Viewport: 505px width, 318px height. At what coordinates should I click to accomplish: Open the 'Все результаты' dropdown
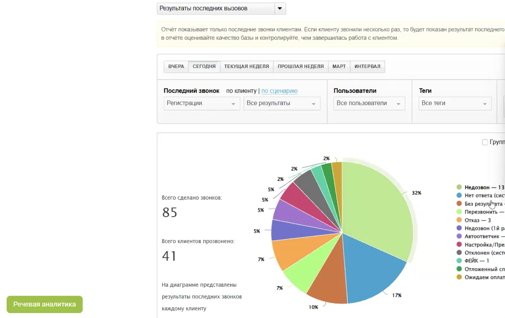282,103
